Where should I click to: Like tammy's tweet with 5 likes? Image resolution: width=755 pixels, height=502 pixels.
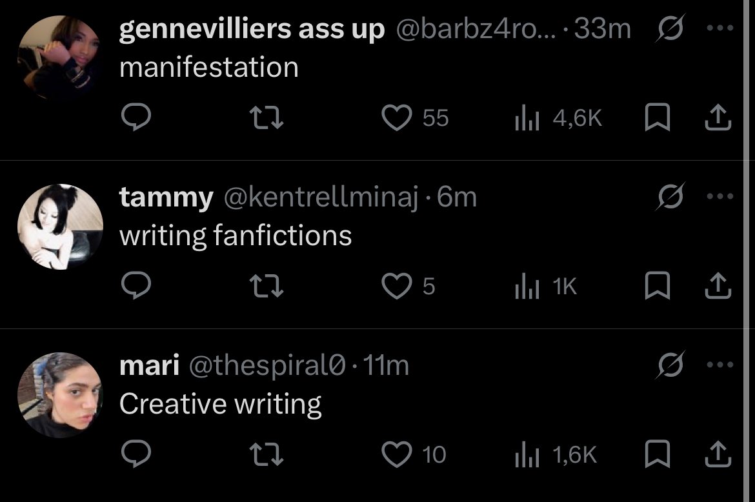(396, 286)
